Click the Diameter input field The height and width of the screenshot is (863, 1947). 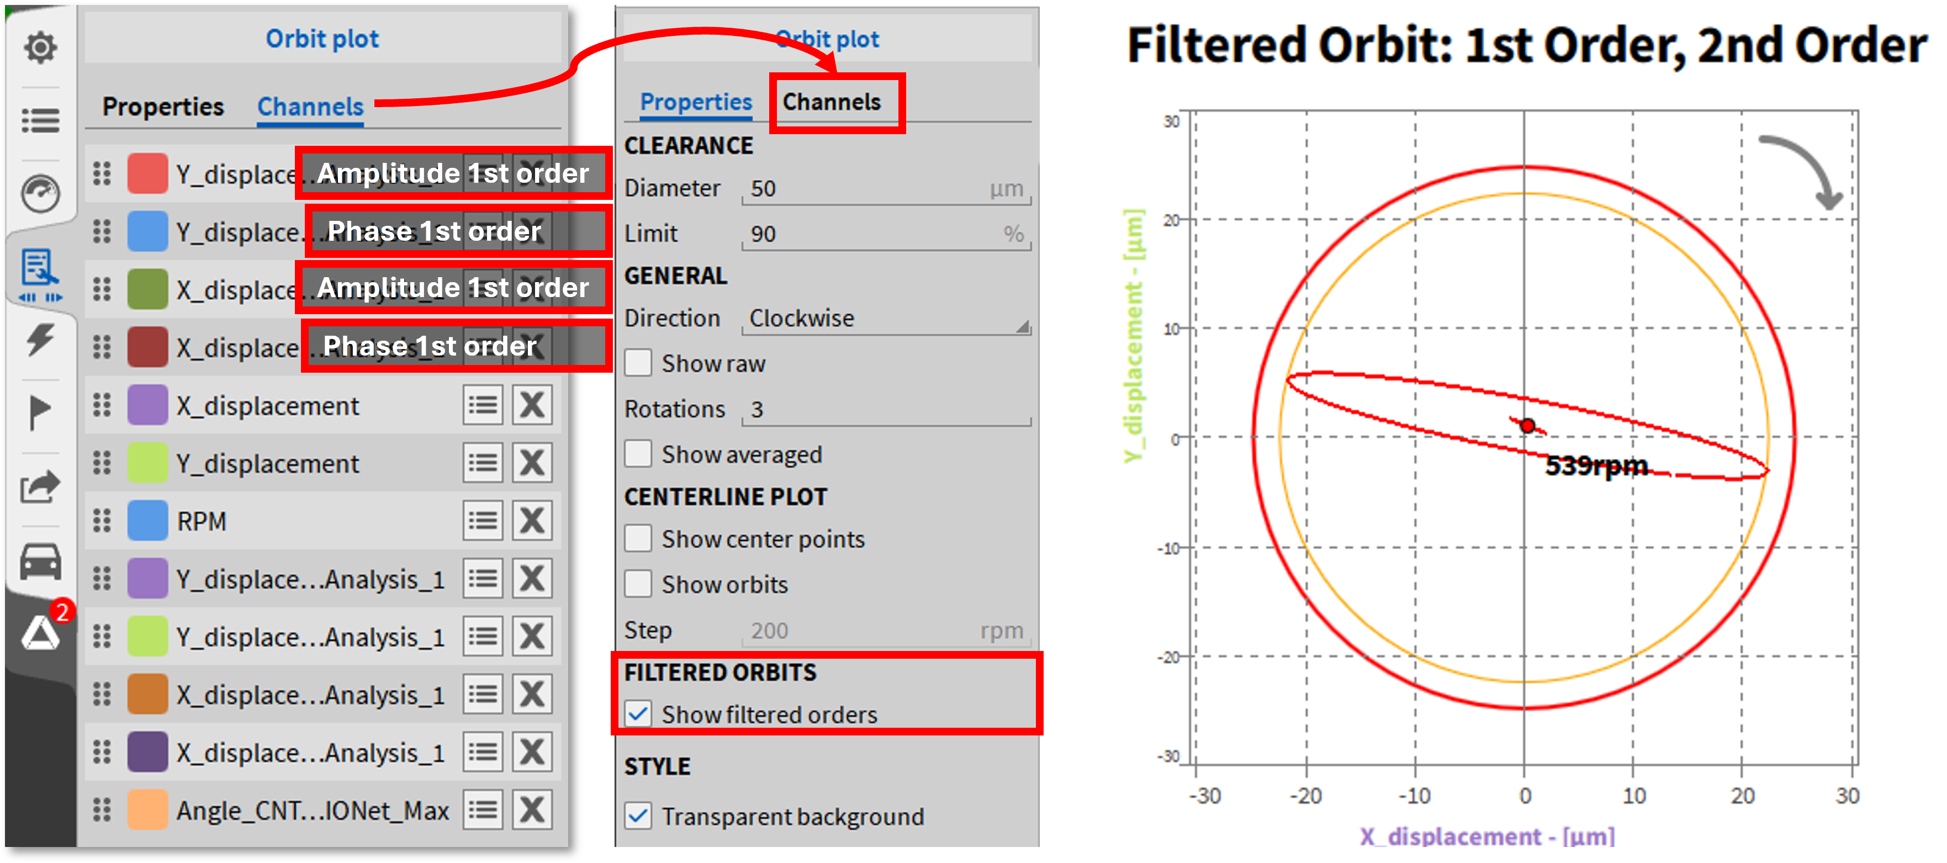pyautogui.click(x=869, y=188)
